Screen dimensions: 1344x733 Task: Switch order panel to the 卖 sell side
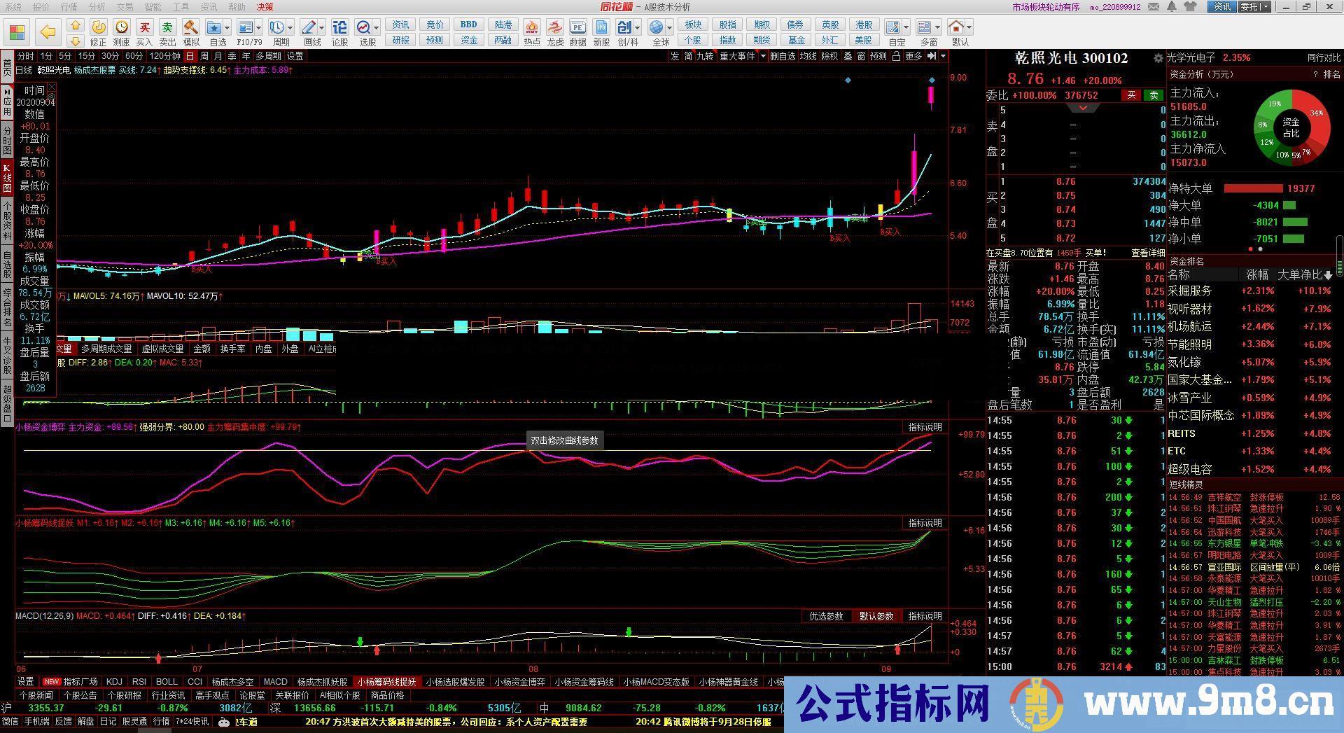coord(1153,95)
